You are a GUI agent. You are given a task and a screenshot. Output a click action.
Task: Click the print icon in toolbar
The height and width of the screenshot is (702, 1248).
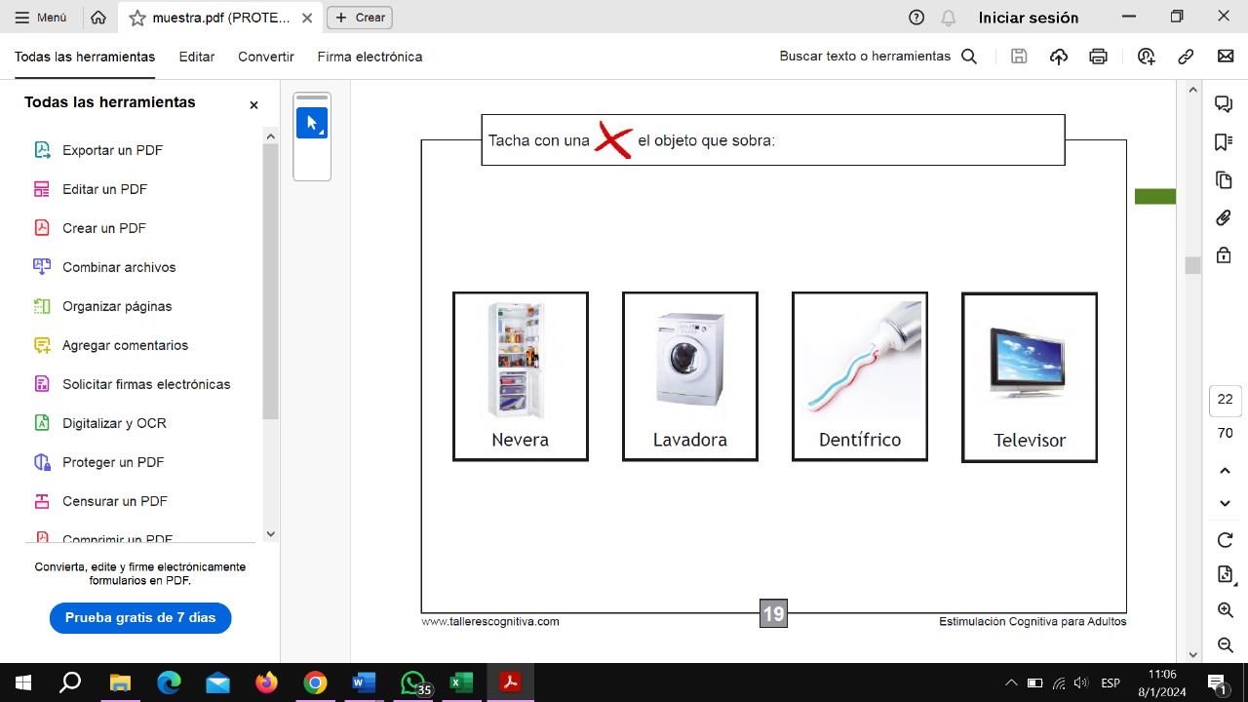tap(1098, 57)
